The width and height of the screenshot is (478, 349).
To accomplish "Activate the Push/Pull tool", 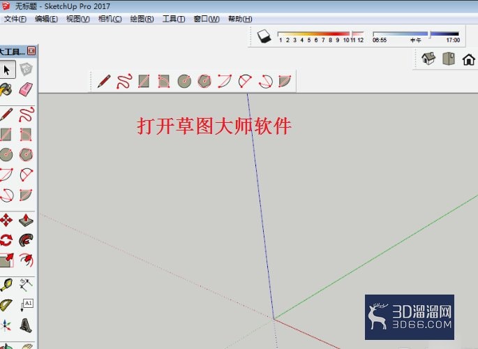I will (x=26, y=220).
